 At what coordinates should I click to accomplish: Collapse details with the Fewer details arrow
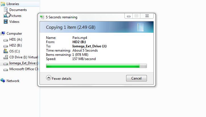(49, 78)
